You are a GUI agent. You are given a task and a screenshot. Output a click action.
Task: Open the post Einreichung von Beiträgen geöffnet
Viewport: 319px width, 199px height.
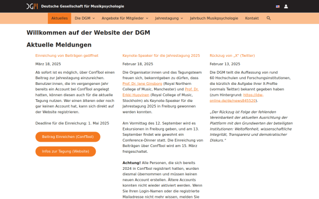click(x=67, y=56)
